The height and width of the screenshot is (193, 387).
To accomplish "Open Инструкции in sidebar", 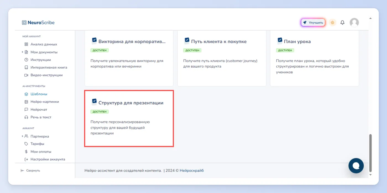I will 41,60.
